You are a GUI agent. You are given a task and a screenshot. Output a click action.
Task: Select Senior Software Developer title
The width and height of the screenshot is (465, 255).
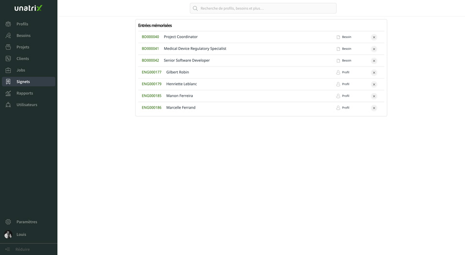tap(186, 60)
